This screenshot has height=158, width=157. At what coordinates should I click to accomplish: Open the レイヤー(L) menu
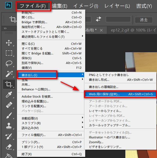pos(117,6)
